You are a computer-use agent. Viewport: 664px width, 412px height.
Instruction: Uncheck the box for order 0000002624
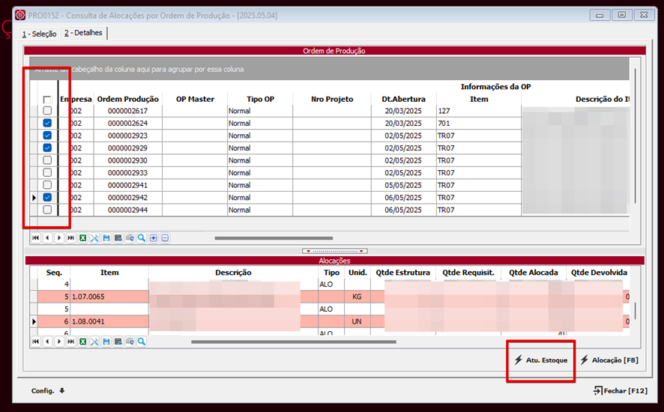click(47, 123)
